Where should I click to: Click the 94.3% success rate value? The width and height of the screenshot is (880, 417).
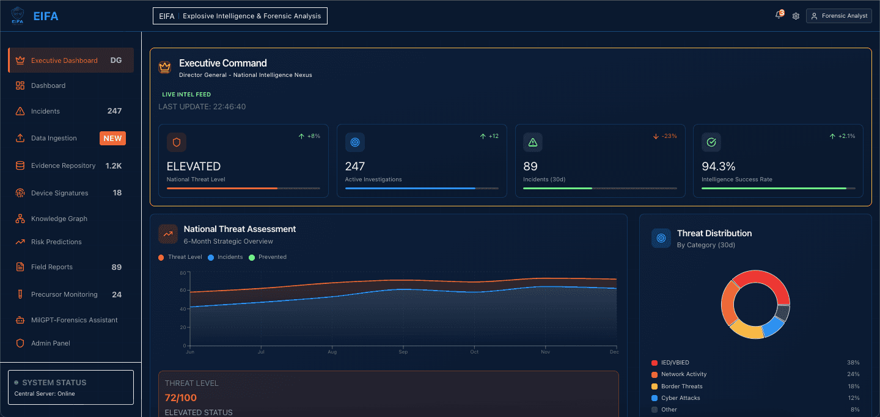coord(719,166)
